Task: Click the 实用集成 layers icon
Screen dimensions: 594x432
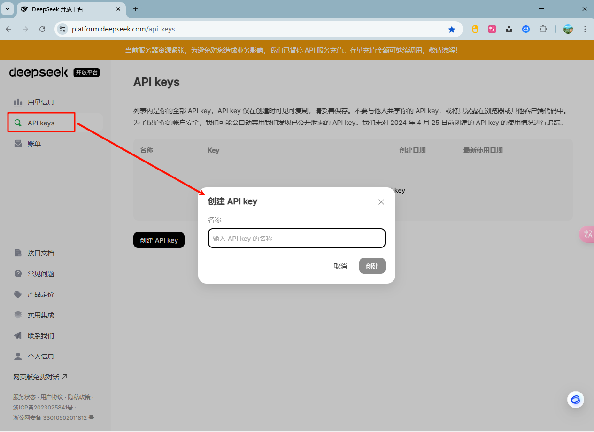Action: 18,315
